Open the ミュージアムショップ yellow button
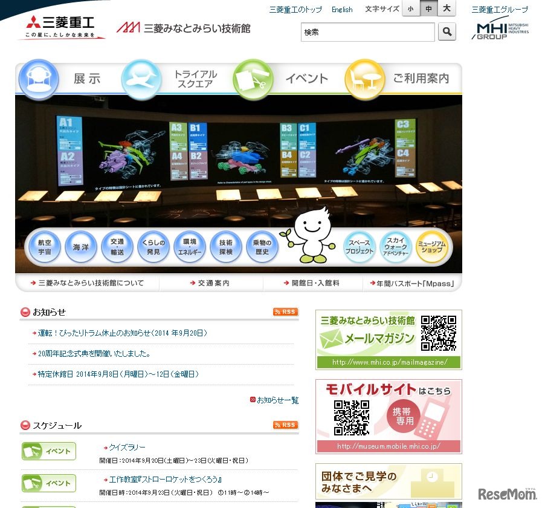Image resolution: width=545 pixels, height=508 pixels. (x=431, y=247)
